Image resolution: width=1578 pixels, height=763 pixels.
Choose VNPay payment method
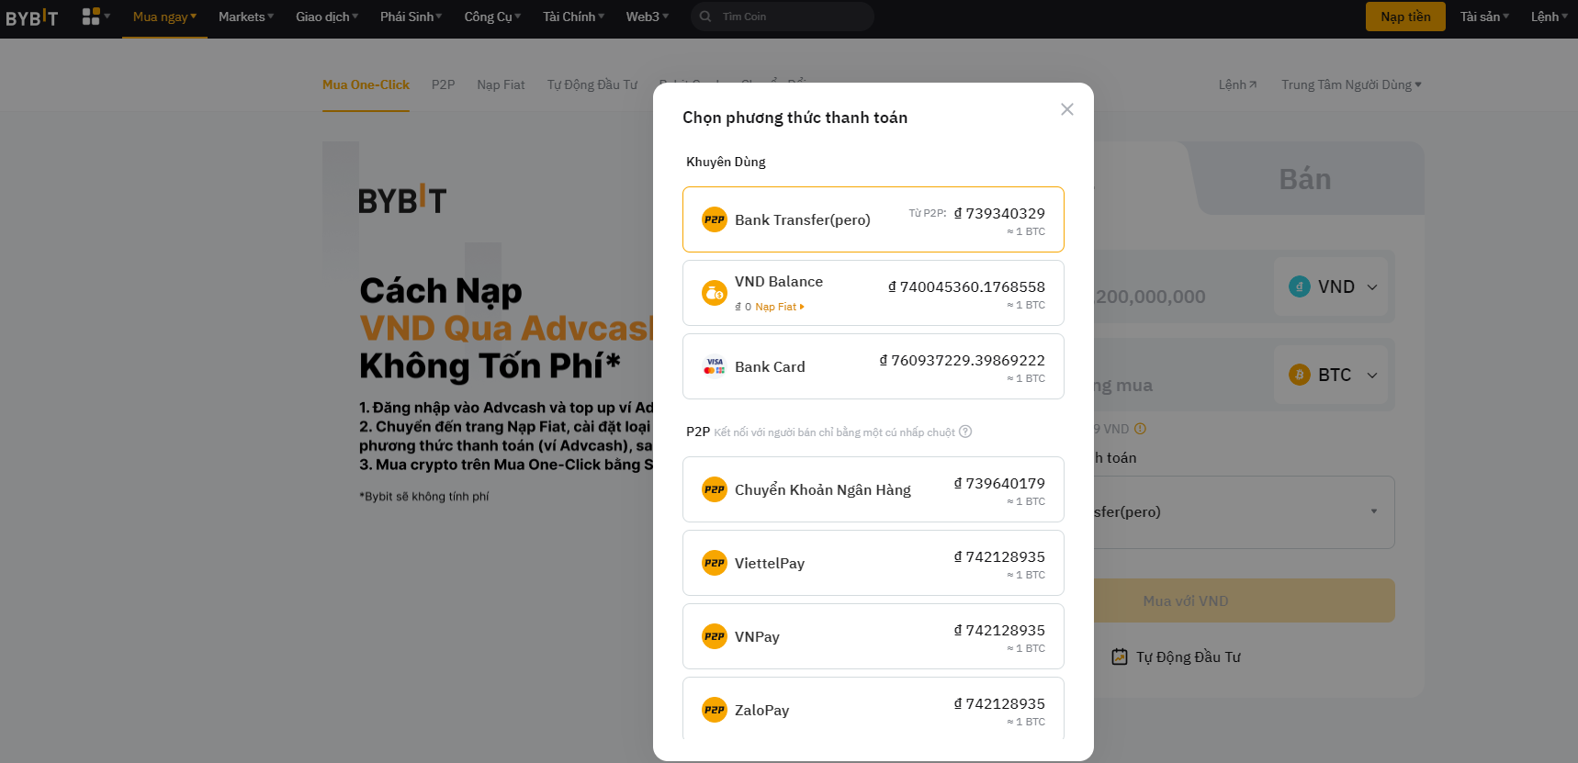(x=874, y=636)
